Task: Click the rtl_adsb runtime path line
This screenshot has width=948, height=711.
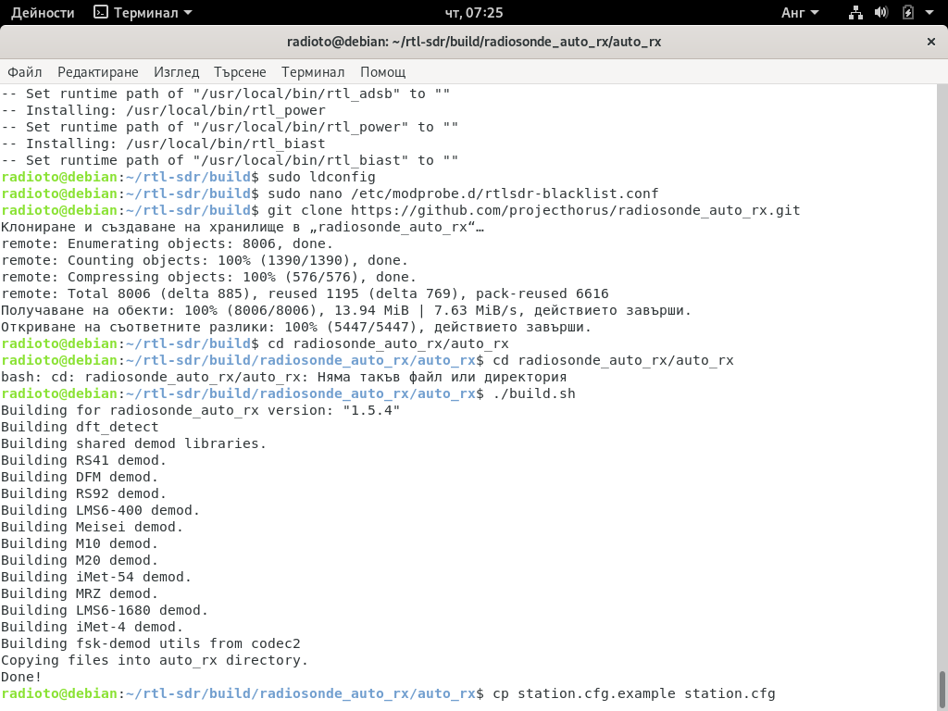Action: pyautogui.click(x=225, y=94)
